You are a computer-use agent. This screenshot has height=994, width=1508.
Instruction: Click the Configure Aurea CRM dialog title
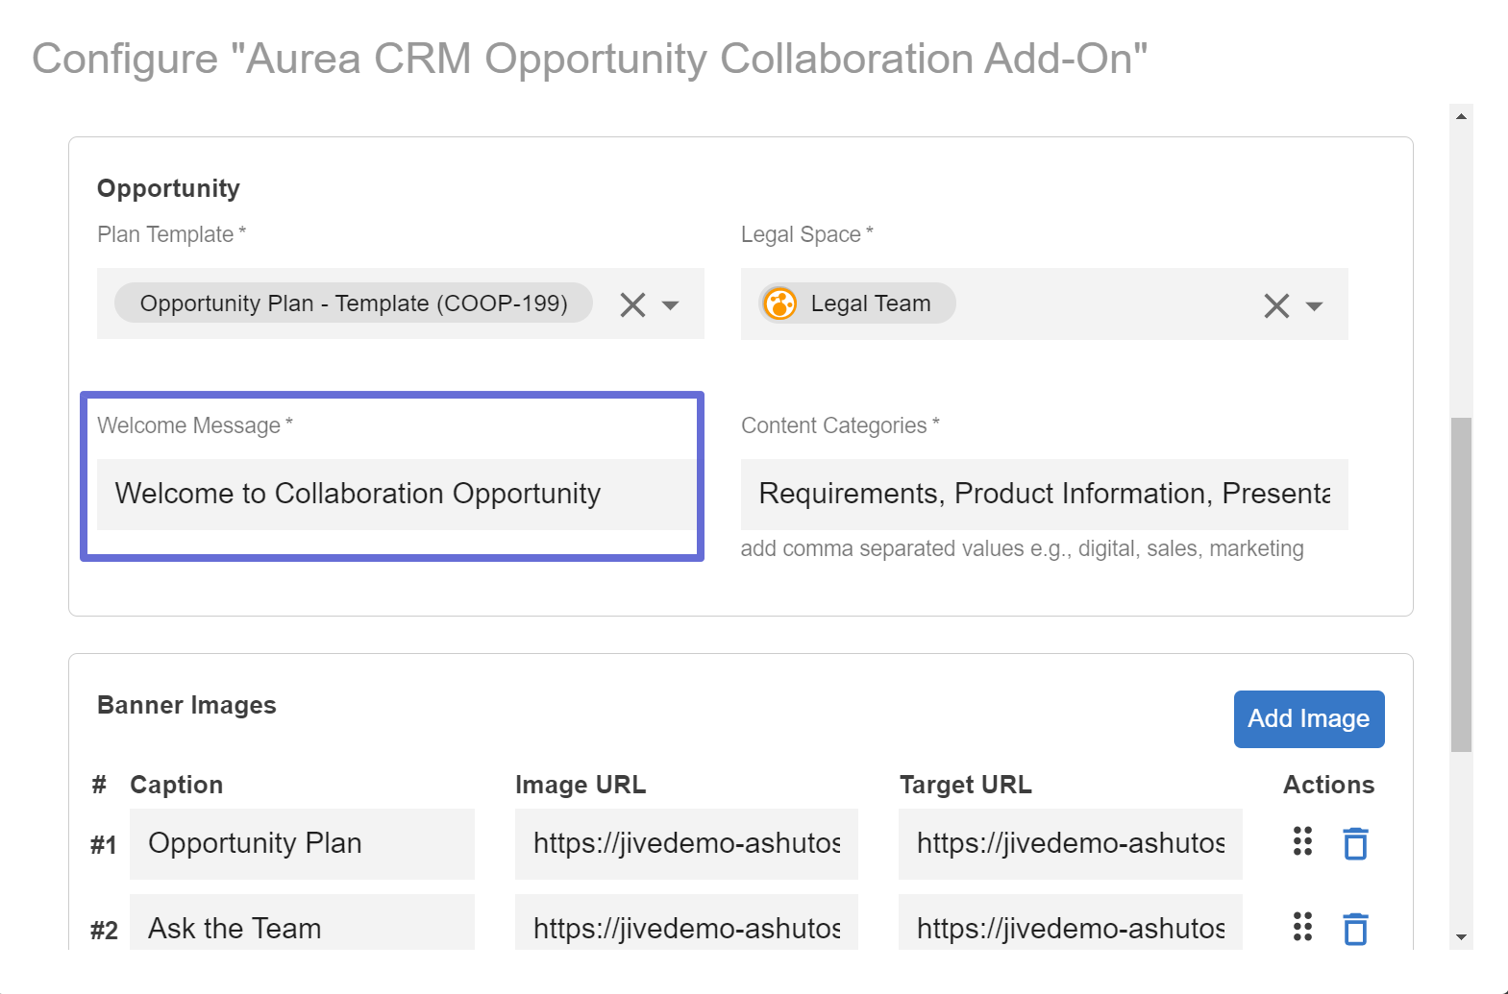pyautogui.click(x=590, y=59)
